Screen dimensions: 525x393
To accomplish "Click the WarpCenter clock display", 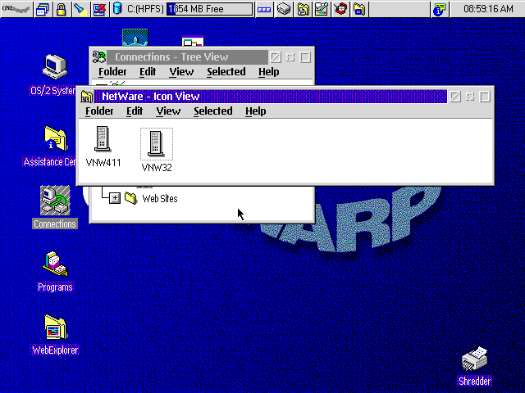I will 487,9.
